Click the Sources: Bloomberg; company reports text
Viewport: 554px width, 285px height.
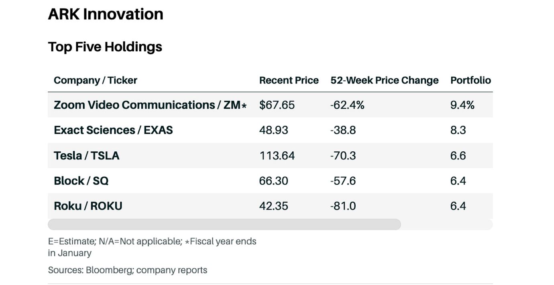point(128,270)
